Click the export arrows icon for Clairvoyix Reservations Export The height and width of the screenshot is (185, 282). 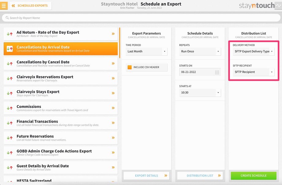coord(10,78)
